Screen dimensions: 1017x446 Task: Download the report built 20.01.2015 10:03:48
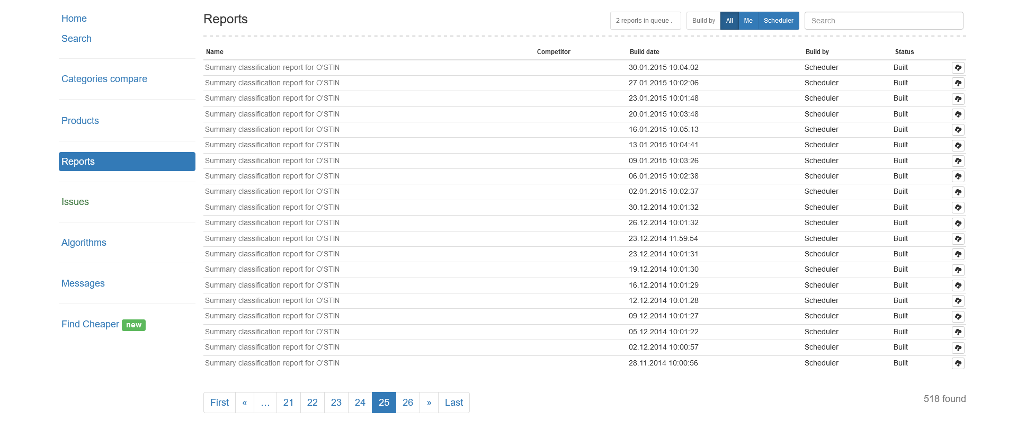tap(958, 114)
